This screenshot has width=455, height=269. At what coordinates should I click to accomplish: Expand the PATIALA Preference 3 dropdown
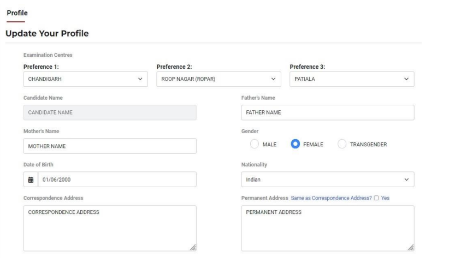pyautogui.click(x=352, y=79)
